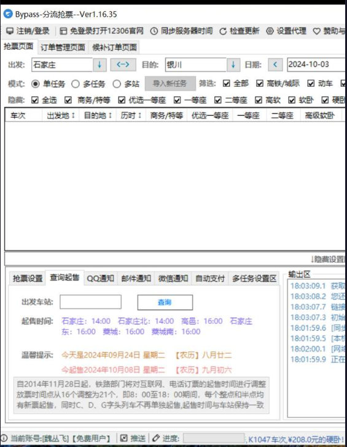Click the 查询 button
347x447 pixels.
pos(165,302)
